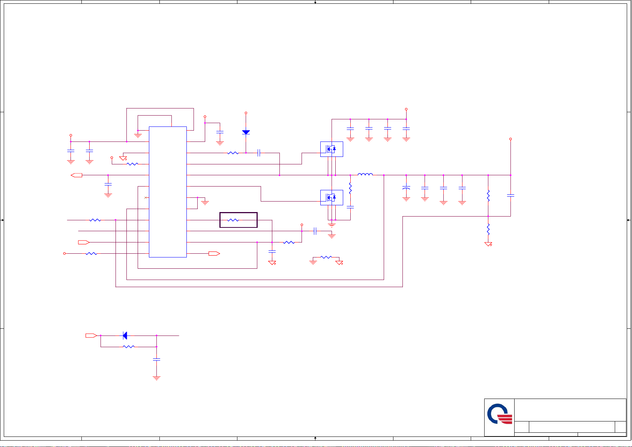632x447 pixels.
Task: Click the input port arrow of the bottom-left circuit
Action: point(92,336)
